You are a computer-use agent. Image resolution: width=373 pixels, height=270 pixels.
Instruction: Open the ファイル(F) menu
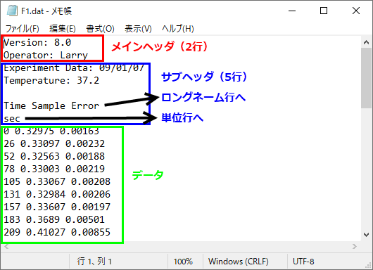(x=22, y=29)
